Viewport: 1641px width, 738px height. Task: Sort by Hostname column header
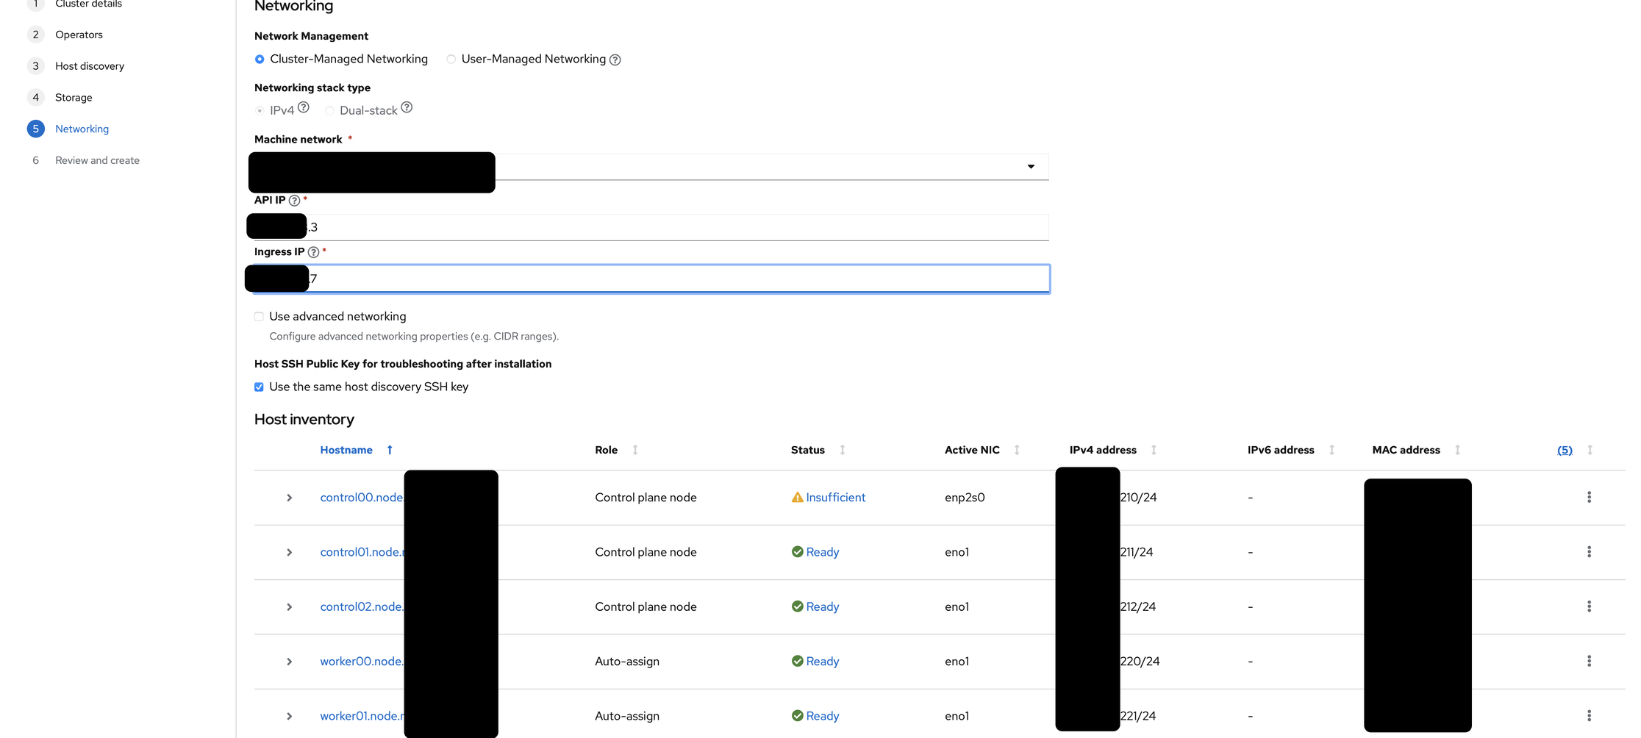(346, 450)
